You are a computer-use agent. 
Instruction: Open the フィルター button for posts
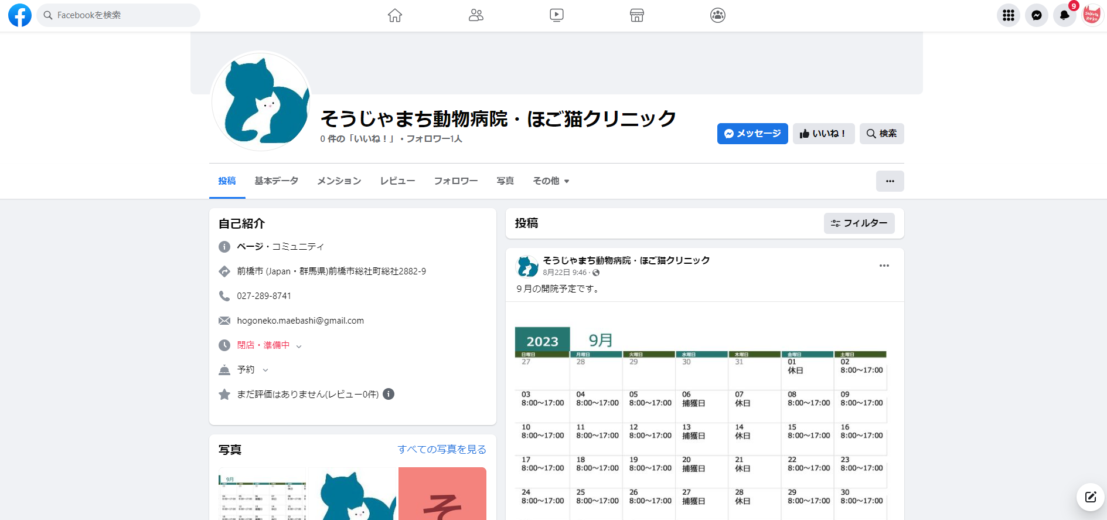click(x=859, y=223)
